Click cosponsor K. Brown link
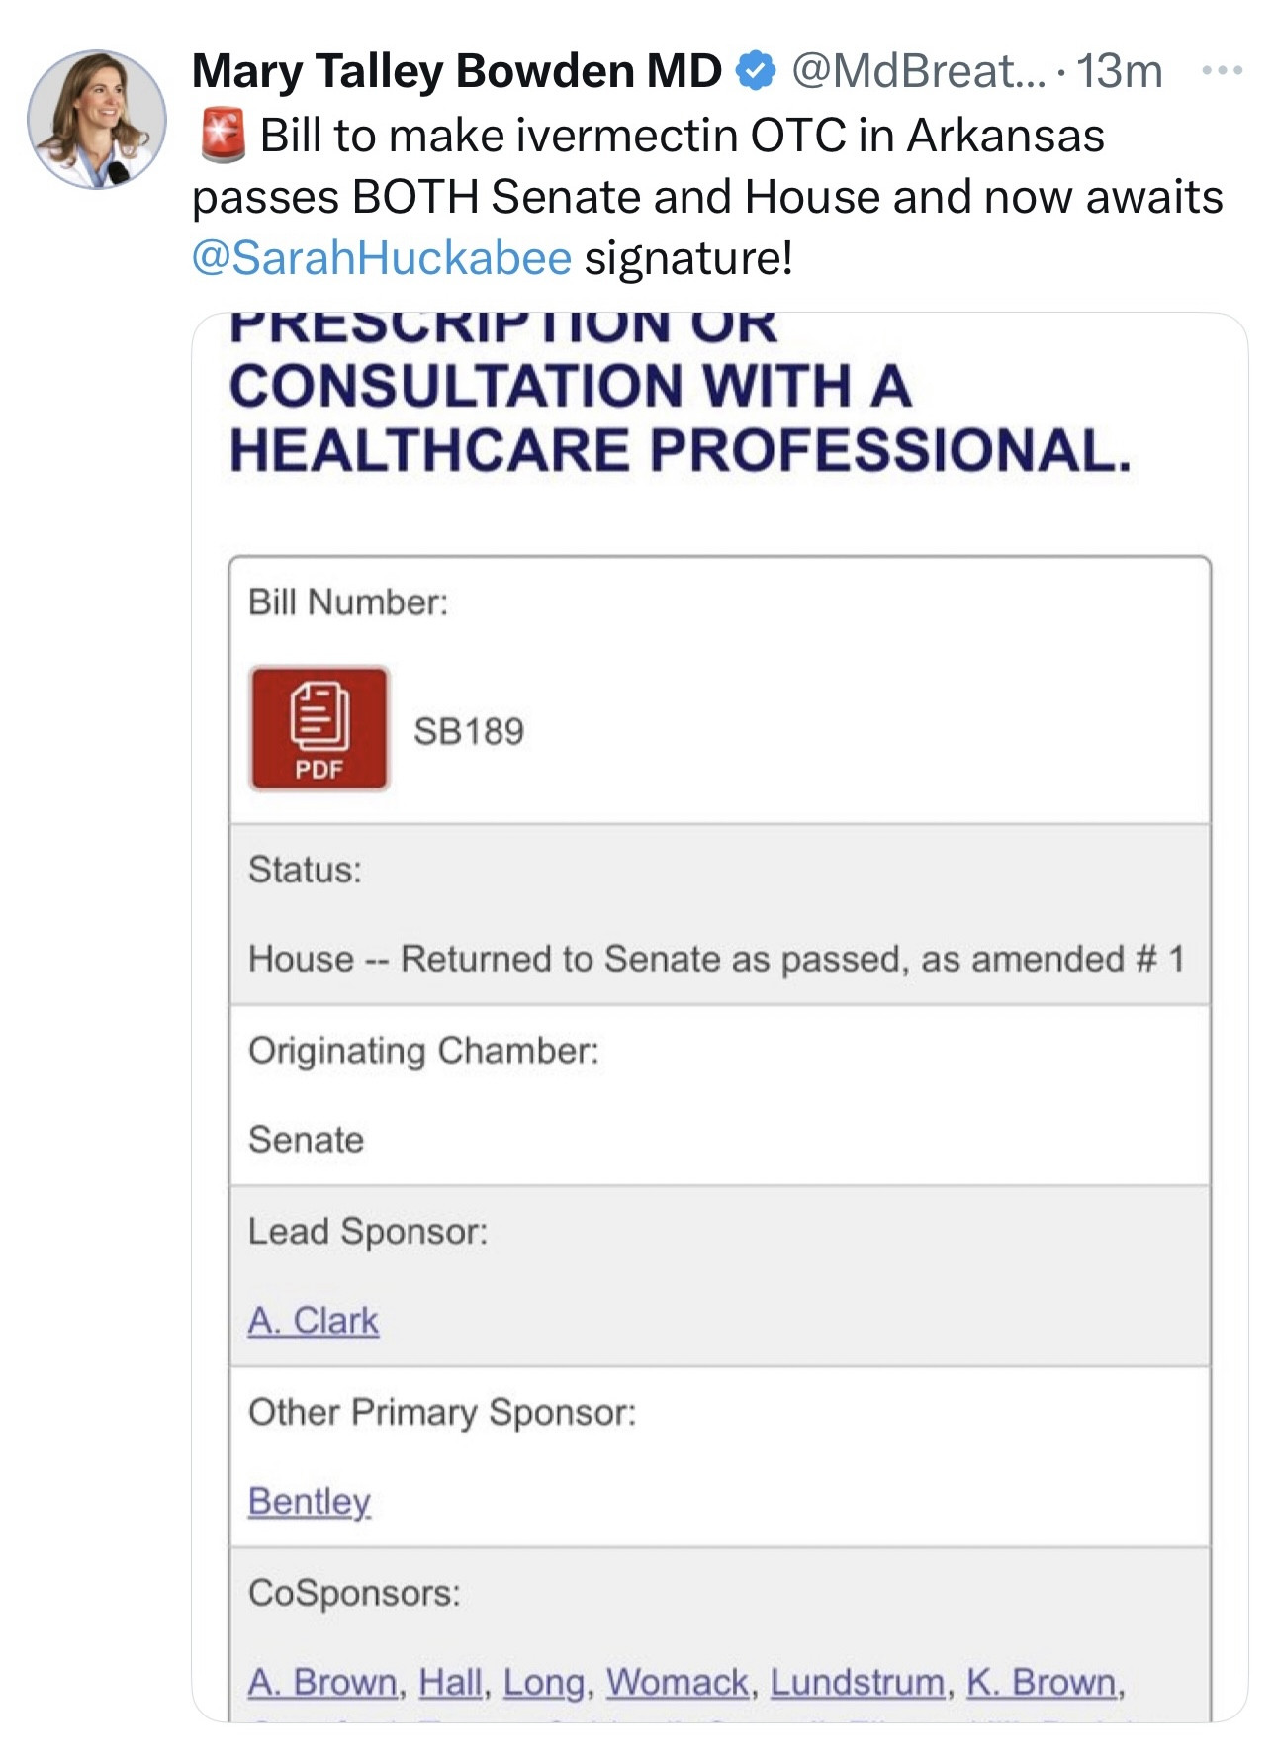This screenshot has width=1276, height=1761. [1042, 1682]
